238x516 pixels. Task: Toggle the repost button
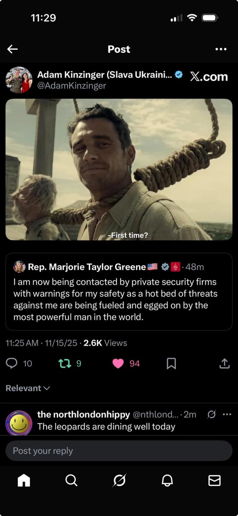click(65, 363)
